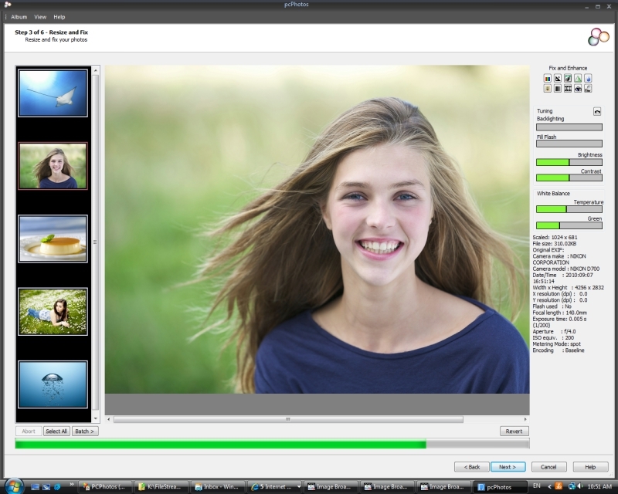Viewport: 618px width, 494px height.
Task: Show hidden system tray icons
Action: (549, 486)
